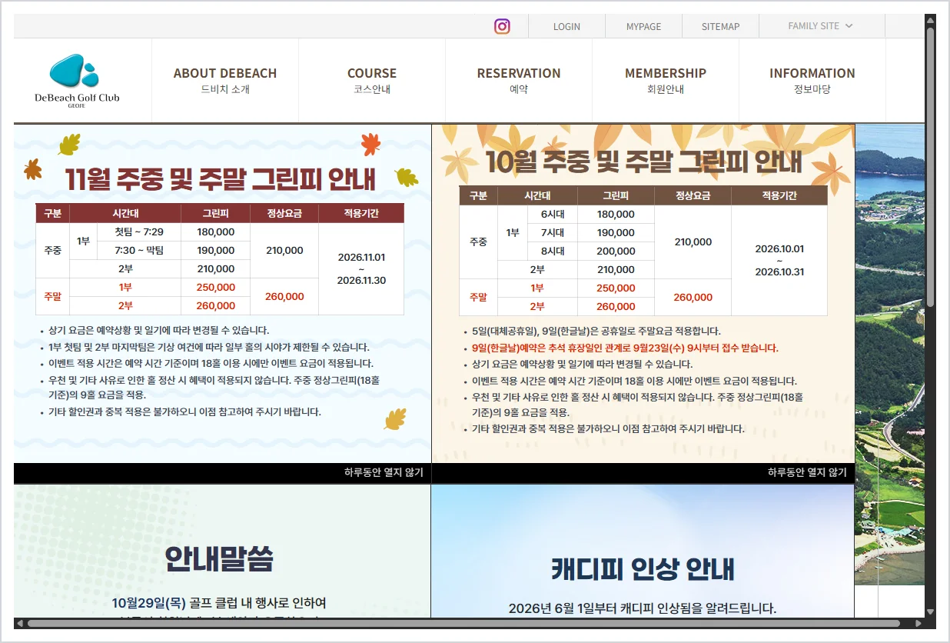The image size is (950, 643).
Task: Click the LOGIN link
Action: pos(566,26)
